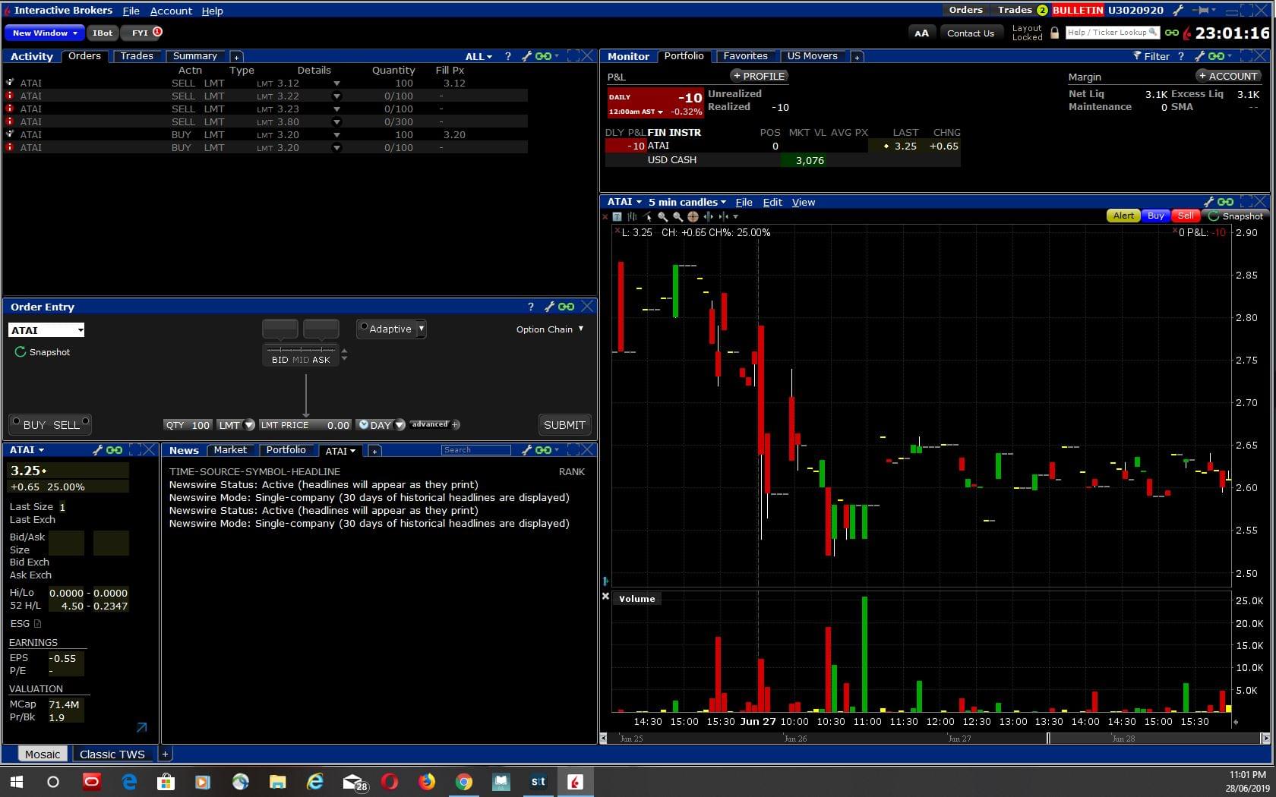Switch to Trades tab in Activity
Screen dimensions: 1276x797
(x=137, y=56)
